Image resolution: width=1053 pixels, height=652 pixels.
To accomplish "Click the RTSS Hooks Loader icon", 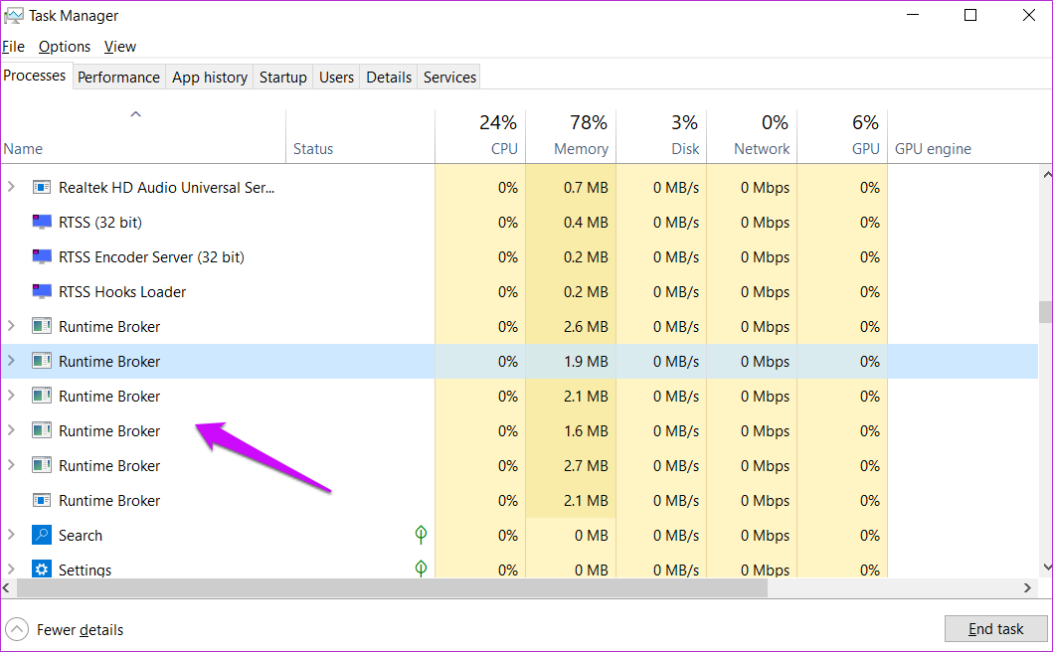I will pyautogui.click(x=42, y=291).
